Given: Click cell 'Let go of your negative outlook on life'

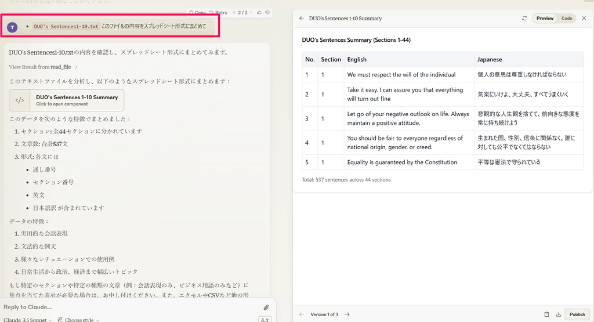Looking at the screenshot, I should point(408,118).
